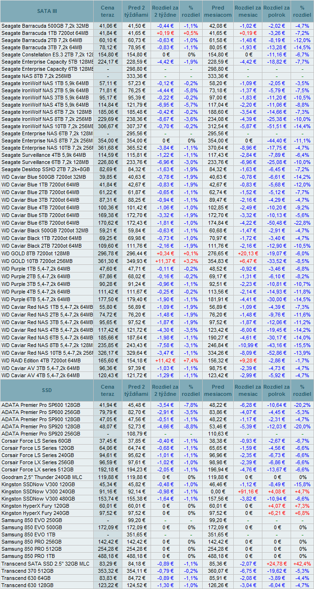Click the Rozdiel za 2 týždne header in SATA III section
This screenshot has width=314, height=589.
click(165, 11)
